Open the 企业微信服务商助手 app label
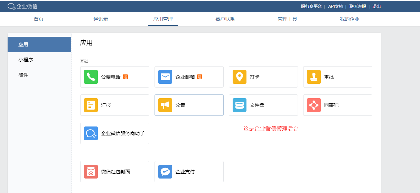This screenshot has height=193, width=420. (x=123, y=133)
